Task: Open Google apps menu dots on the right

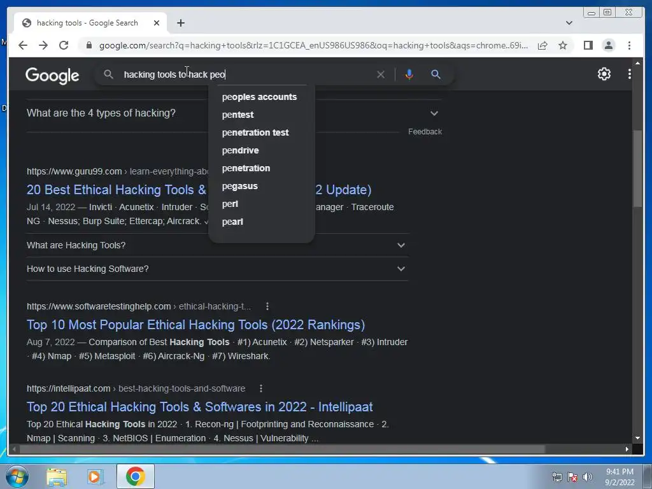Action: coord(629,74)
